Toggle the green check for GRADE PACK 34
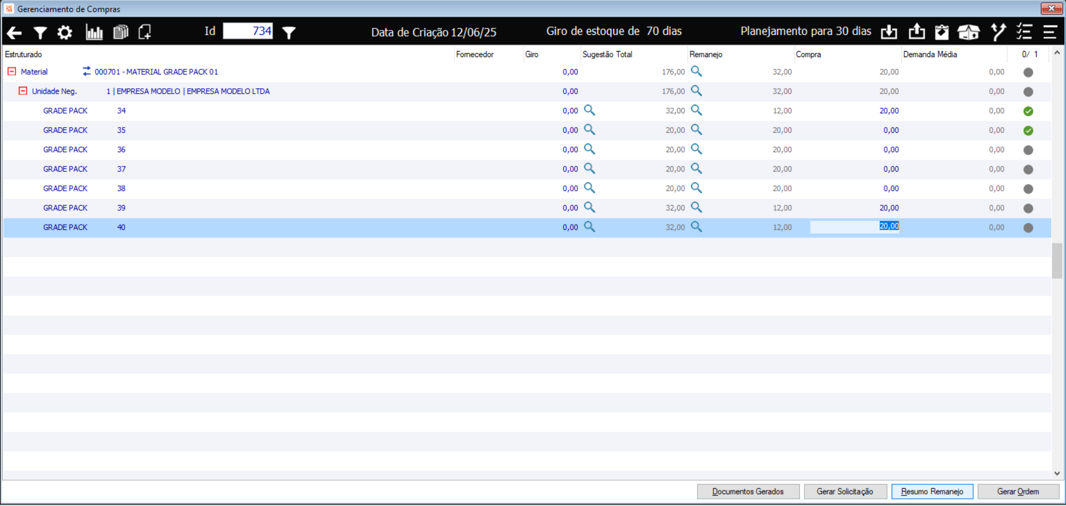 [1028, 111]
